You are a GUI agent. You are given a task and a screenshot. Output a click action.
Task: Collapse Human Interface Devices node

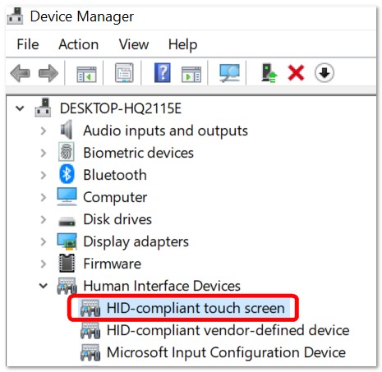[x=44, y=286]
